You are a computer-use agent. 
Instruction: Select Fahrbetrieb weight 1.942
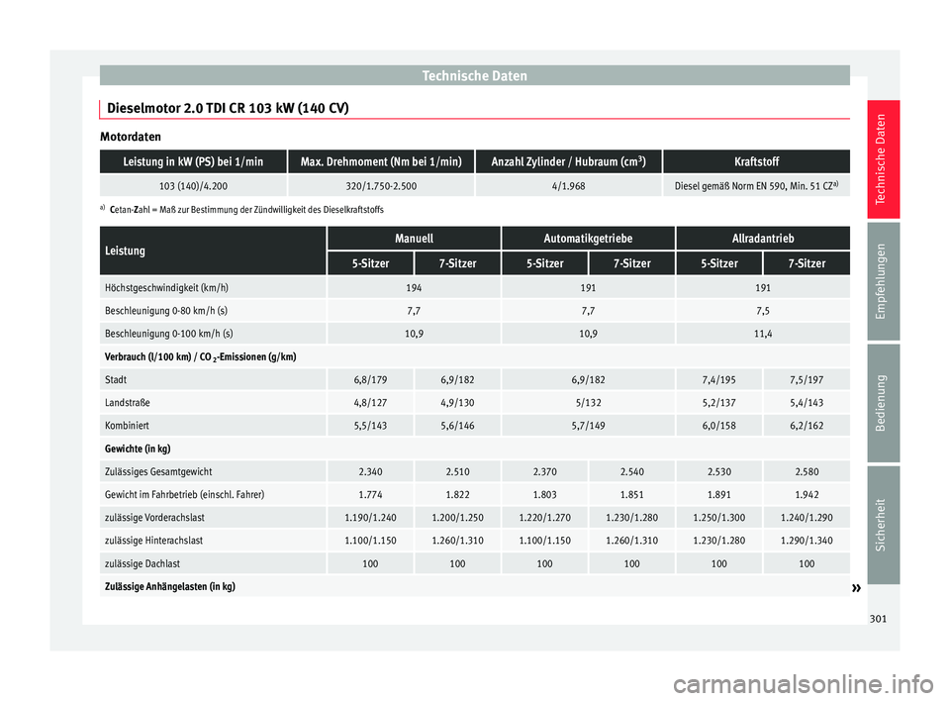[x=807, y=495]
